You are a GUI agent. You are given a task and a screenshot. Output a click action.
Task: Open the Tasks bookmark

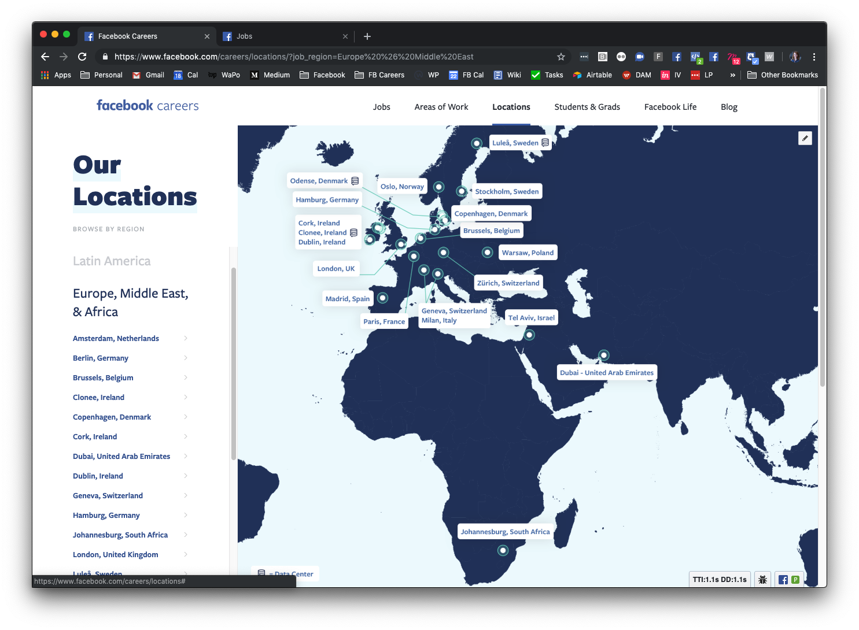click(x=547, y=75)
